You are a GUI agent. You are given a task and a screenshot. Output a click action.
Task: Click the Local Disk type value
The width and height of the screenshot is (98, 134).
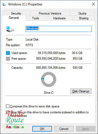coord(32,39)
